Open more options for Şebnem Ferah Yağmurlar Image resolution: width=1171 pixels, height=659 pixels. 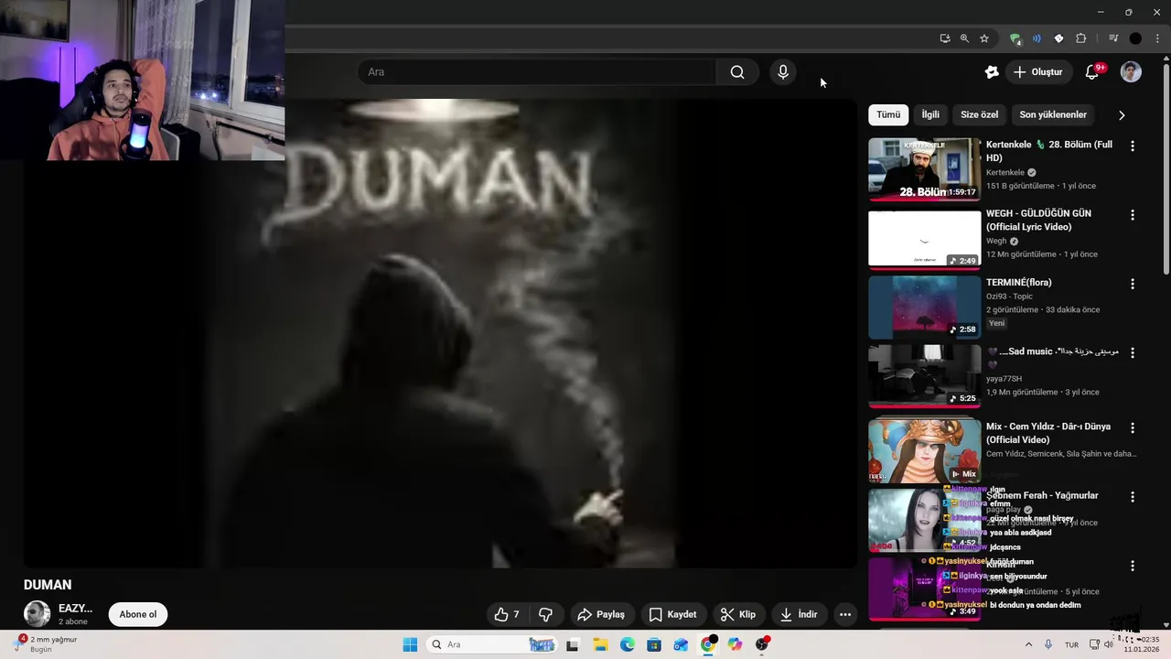(x=1133, y=497)
